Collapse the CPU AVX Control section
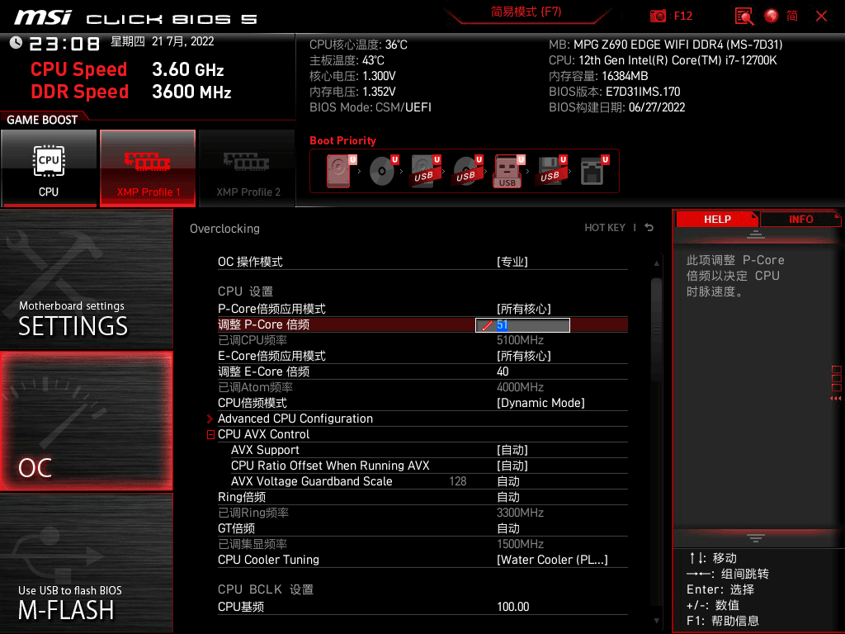Image resolution: width=845 pixels, height=634 pixels. 210,434
